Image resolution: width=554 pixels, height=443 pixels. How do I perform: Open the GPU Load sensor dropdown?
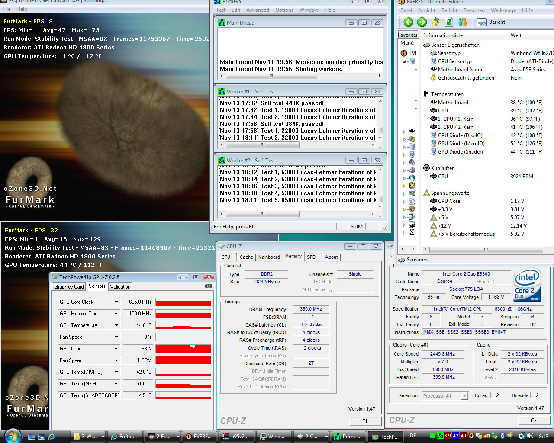pos(116,349)
